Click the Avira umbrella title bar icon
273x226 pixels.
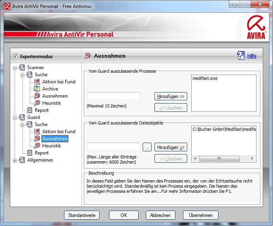click(x=7, y=6)
